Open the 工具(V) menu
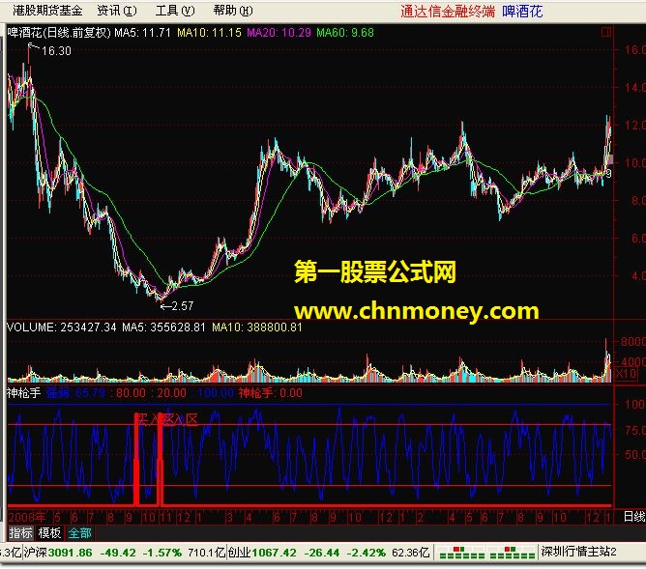Viewport: 646px width, 569px height. click(175, 11)
